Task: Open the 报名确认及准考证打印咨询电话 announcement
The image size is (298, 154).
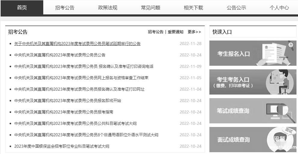Action: tap(84, 66)
